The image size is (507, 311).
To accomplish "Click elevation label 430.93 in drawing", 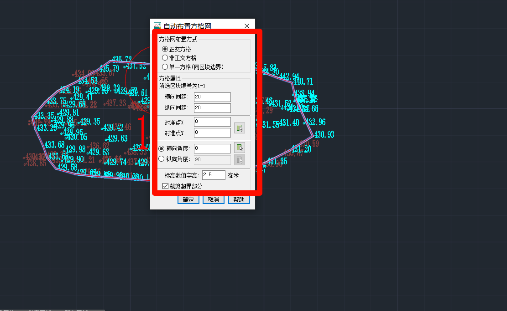I will (324, 134).
